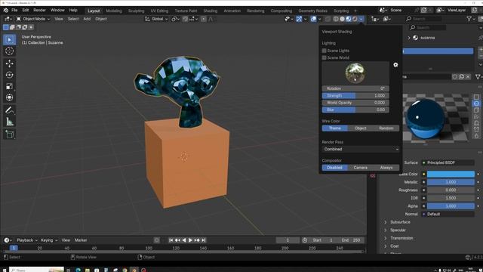Open the timeline Marker menu
483x272 pixels.
click(81, 240)
